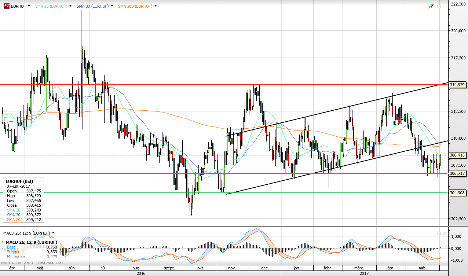This screenshot has width=468, height=276.
Task: Click the MACD Histogram 0,079 value row
Action: [x=31, y=257]
